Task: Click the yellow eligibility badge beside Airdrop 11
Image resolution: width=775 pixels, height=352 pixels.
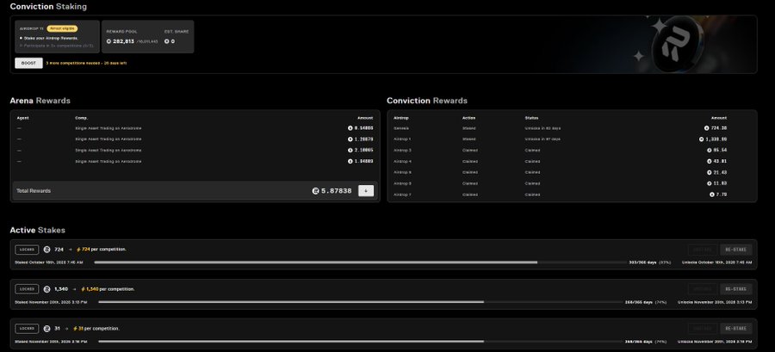Action: point(62,28)
